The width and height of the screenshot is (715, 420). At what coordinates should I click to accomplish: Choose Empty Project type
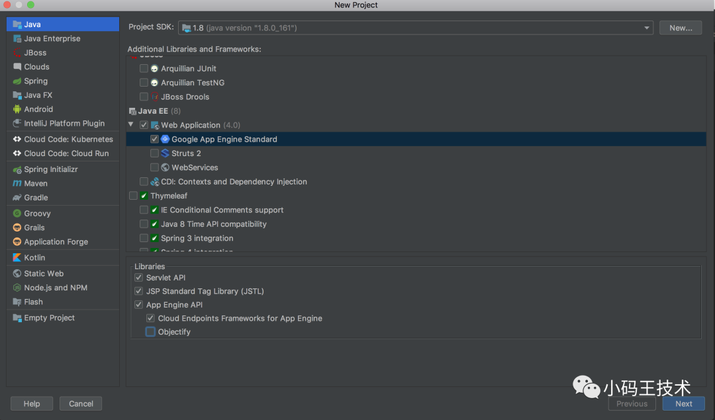pos(62,317)
